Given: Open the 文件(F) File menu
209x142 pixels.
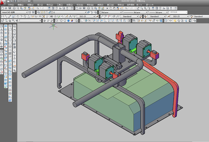Looking at the screenshot, I should 11,5.
